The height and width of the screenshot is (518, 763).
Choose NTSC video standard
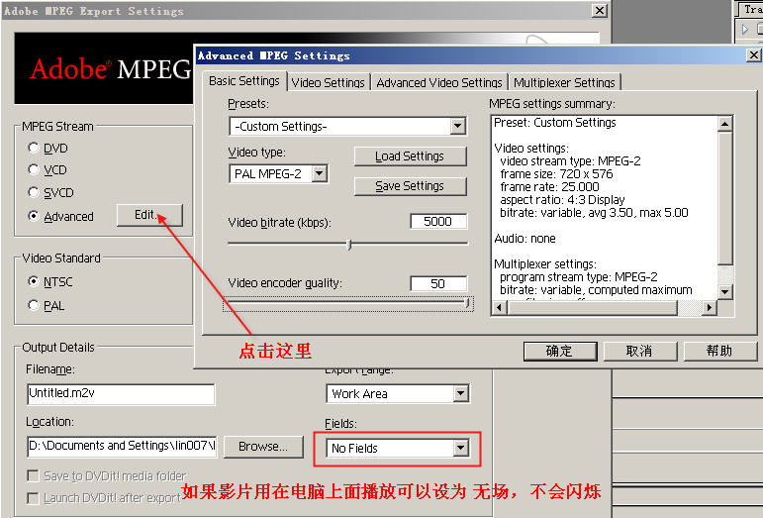coord(33,281)
